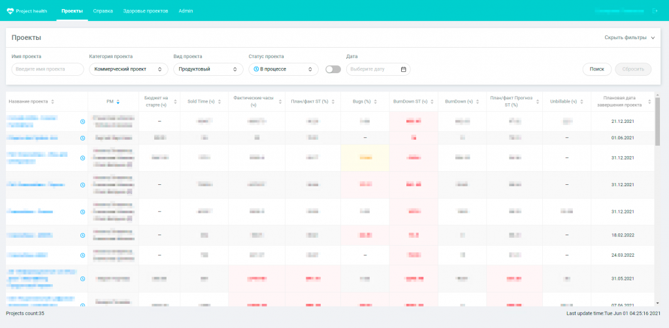Click date cell 31.05.2021
The image size is (669, 328).
623,278
